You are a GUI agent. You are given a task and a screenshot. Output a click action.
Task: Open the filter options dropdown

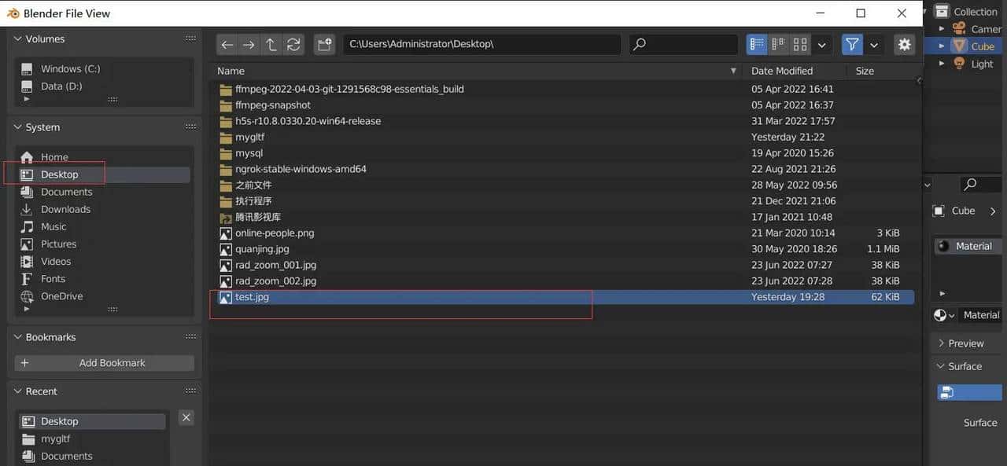pyautogui.click(x=872, y=45)
